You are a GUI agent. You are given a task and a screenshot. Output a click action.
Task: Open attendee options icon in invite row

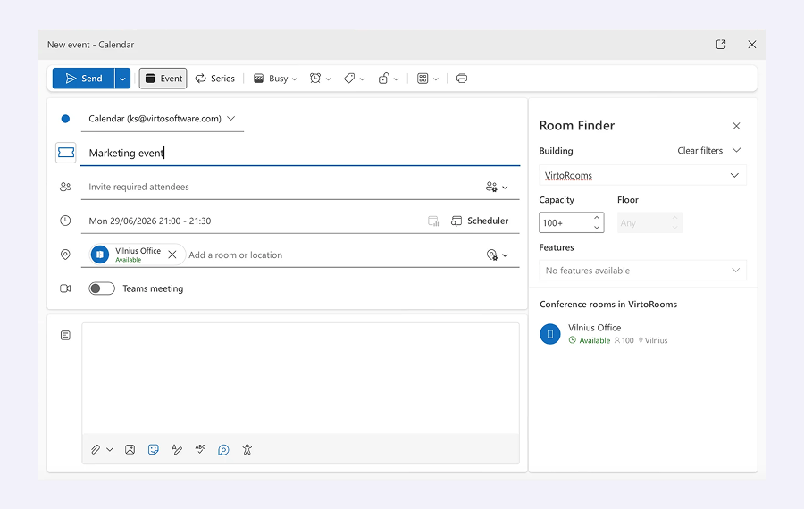497,187
